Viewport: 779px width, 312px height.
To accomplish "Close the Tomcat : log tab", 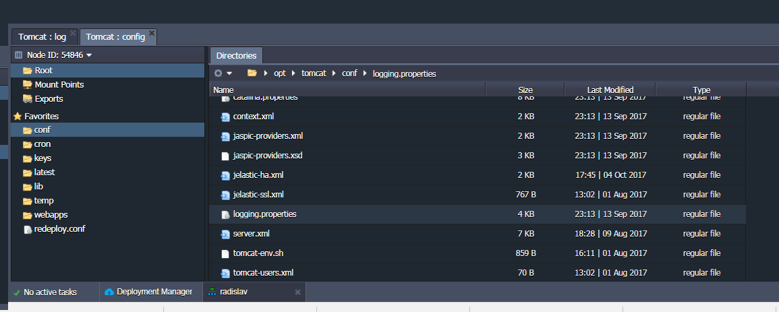I will (x=73, y=33).
